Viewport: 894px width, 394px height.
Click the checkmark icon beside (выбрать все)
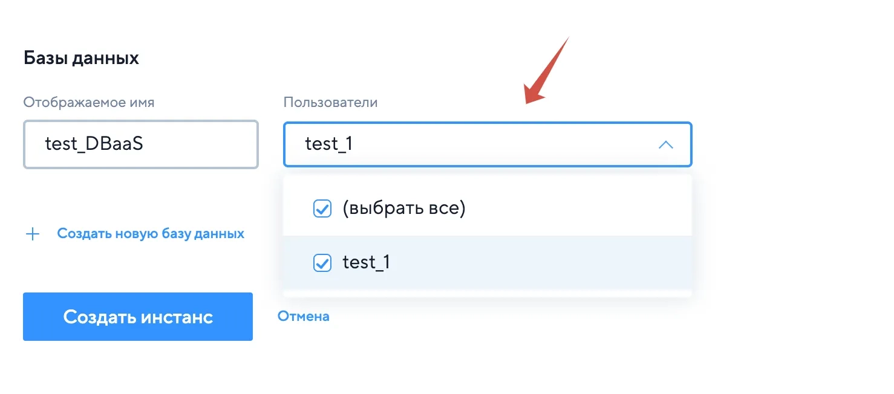pyautogui.click(x=322, y=209)
